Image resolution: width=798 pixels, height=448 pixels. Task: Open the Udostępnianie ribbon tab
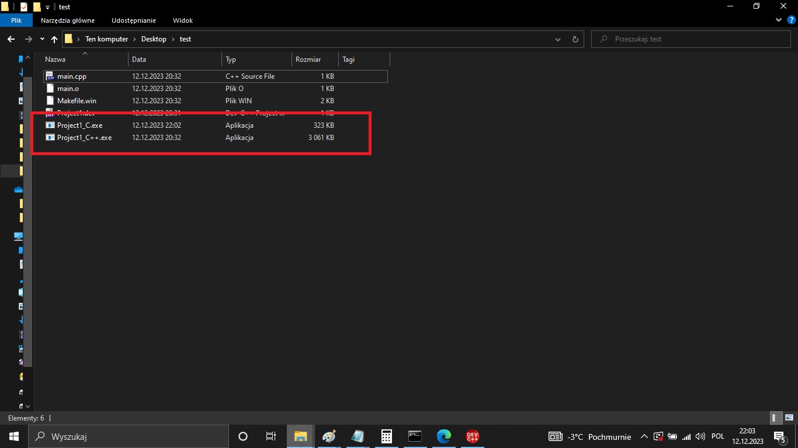tap(134, 20)
